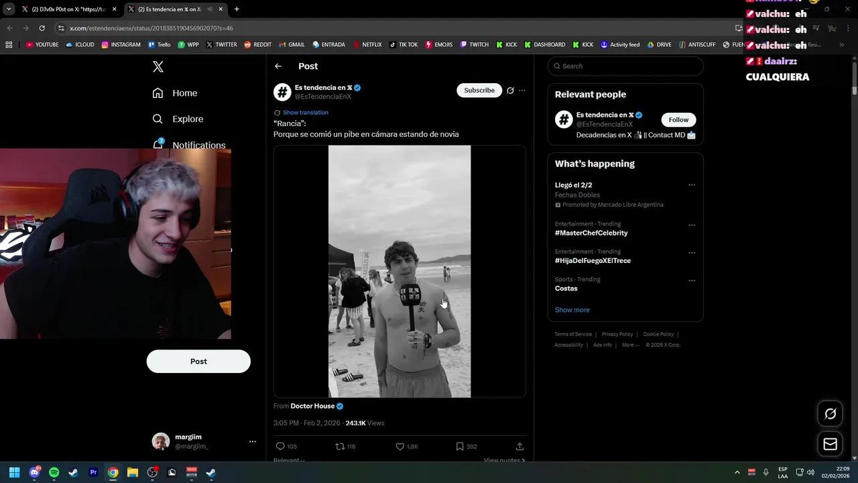Open the Trello bookmark
The width and height of the screenshot is (858, 483).
[159, 45]
